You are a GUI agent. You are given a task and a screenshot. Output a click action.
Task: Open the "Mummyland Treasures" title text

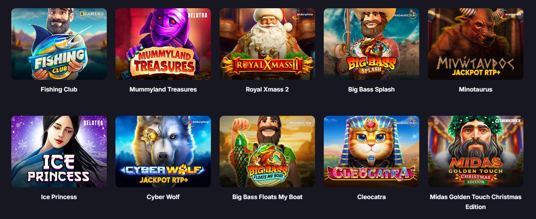(x=163, y=89)
